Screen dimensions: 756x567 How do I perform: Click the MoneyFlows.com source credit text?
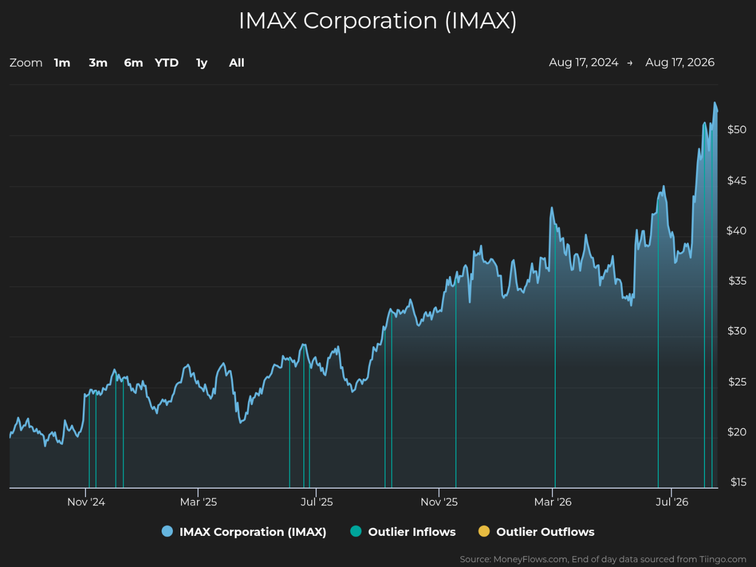[x=603, y=559]
